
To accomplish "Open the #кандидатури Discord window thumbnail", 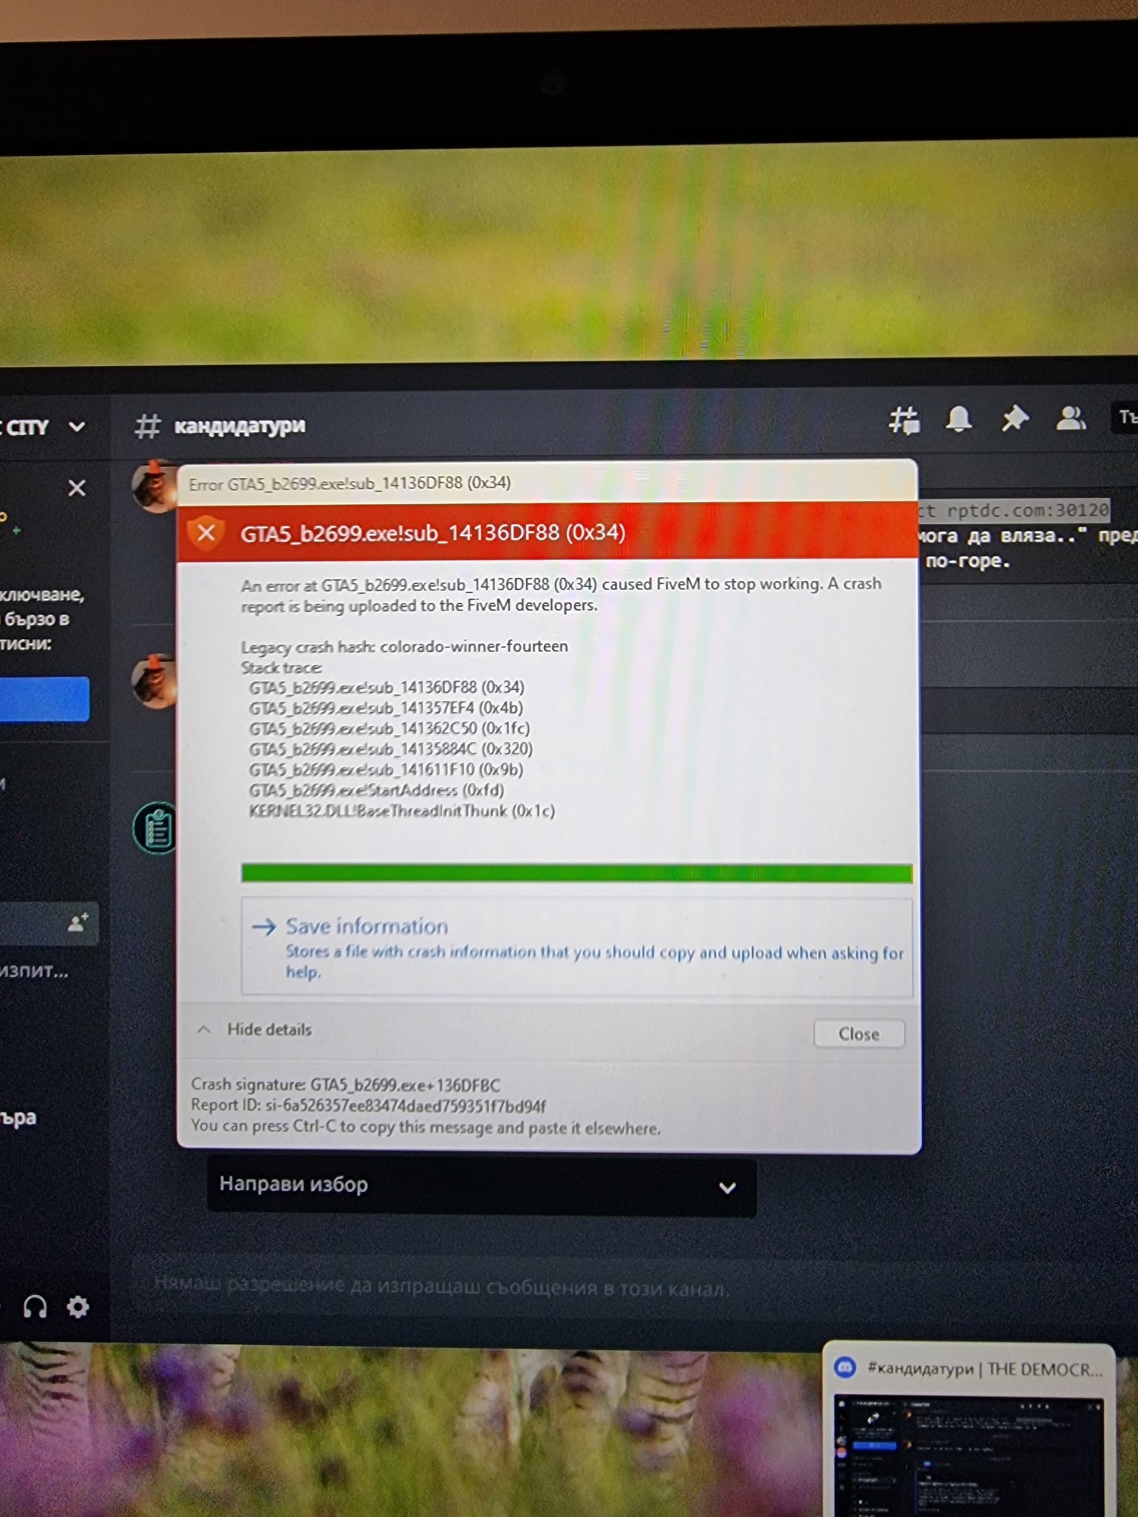I will [x=968, y=1433].
